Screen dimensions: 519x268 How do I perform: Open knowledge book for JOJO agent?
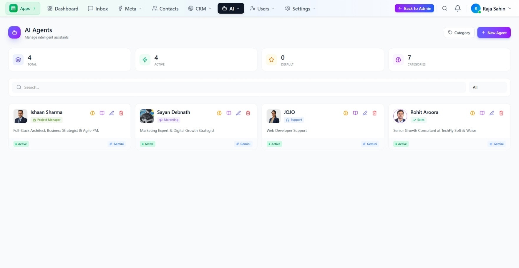[x=355, y=113]
